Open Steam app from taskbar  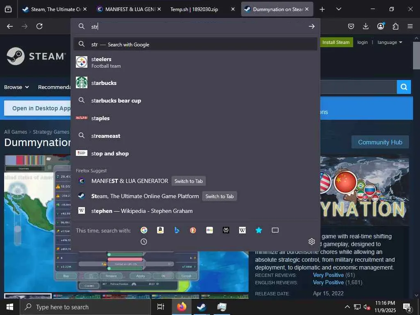(x=202, y=307)
